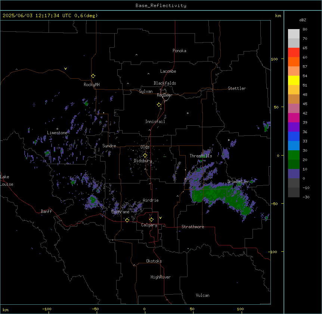Click the Innisfail label

coord(155,122)
